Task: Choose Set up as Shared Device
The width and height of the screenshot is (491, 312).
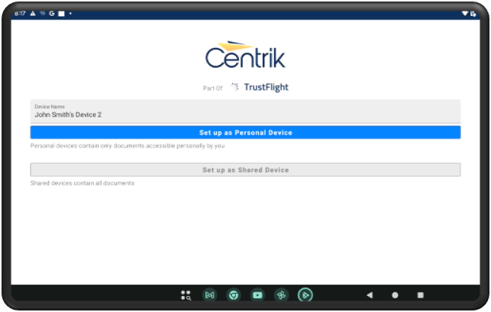Action: 245,170
